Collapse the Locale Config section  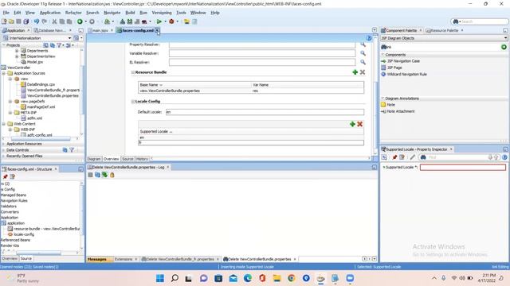click(133, 102)
